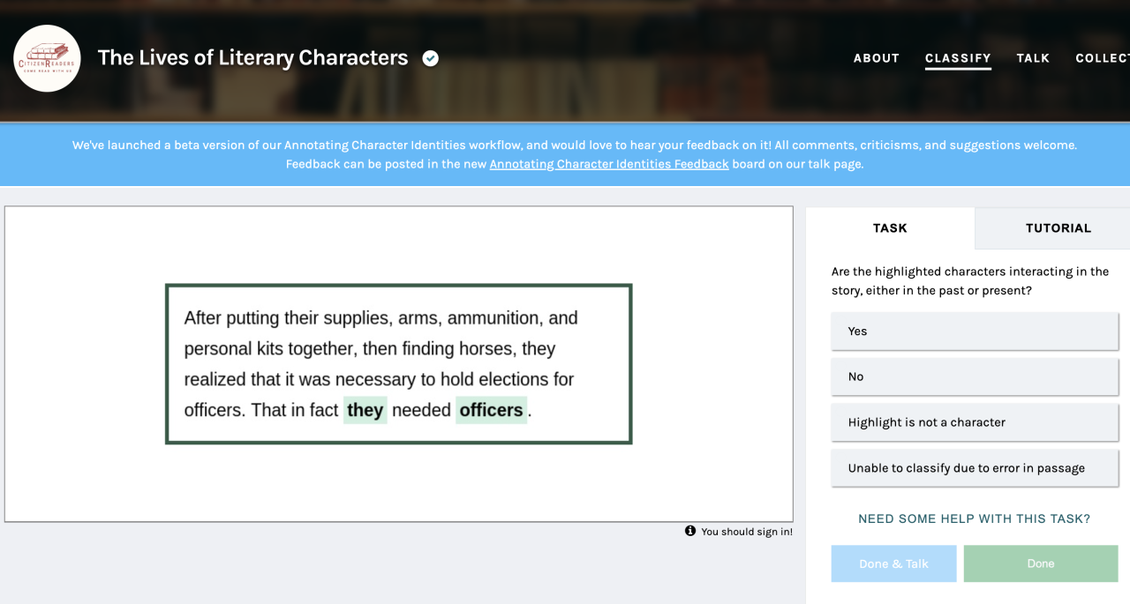Open the Collect nav item
This screenshot has height=604, width=1130.
point(1102,58)
